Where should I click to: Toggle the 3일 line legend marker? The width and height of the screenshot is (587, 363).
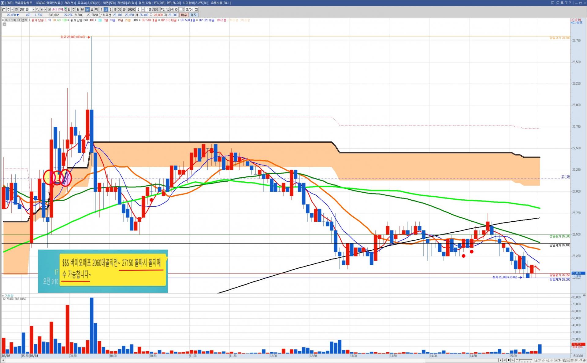pyautogui.click(x=96, y=20)
